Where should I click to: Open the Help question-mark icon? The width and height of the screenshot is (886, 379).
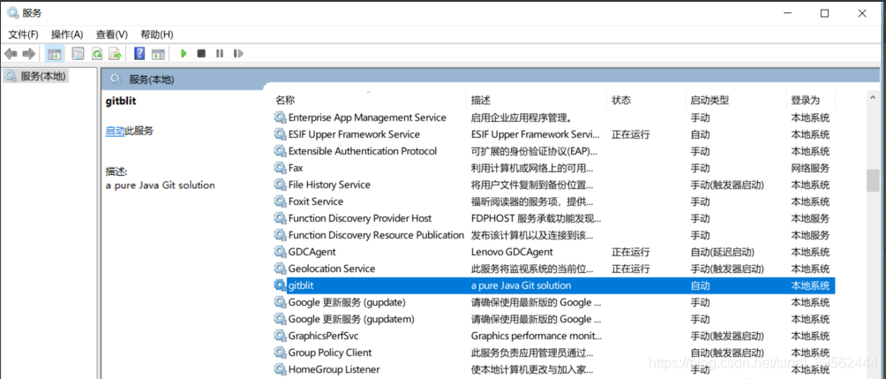click(139, 54)
